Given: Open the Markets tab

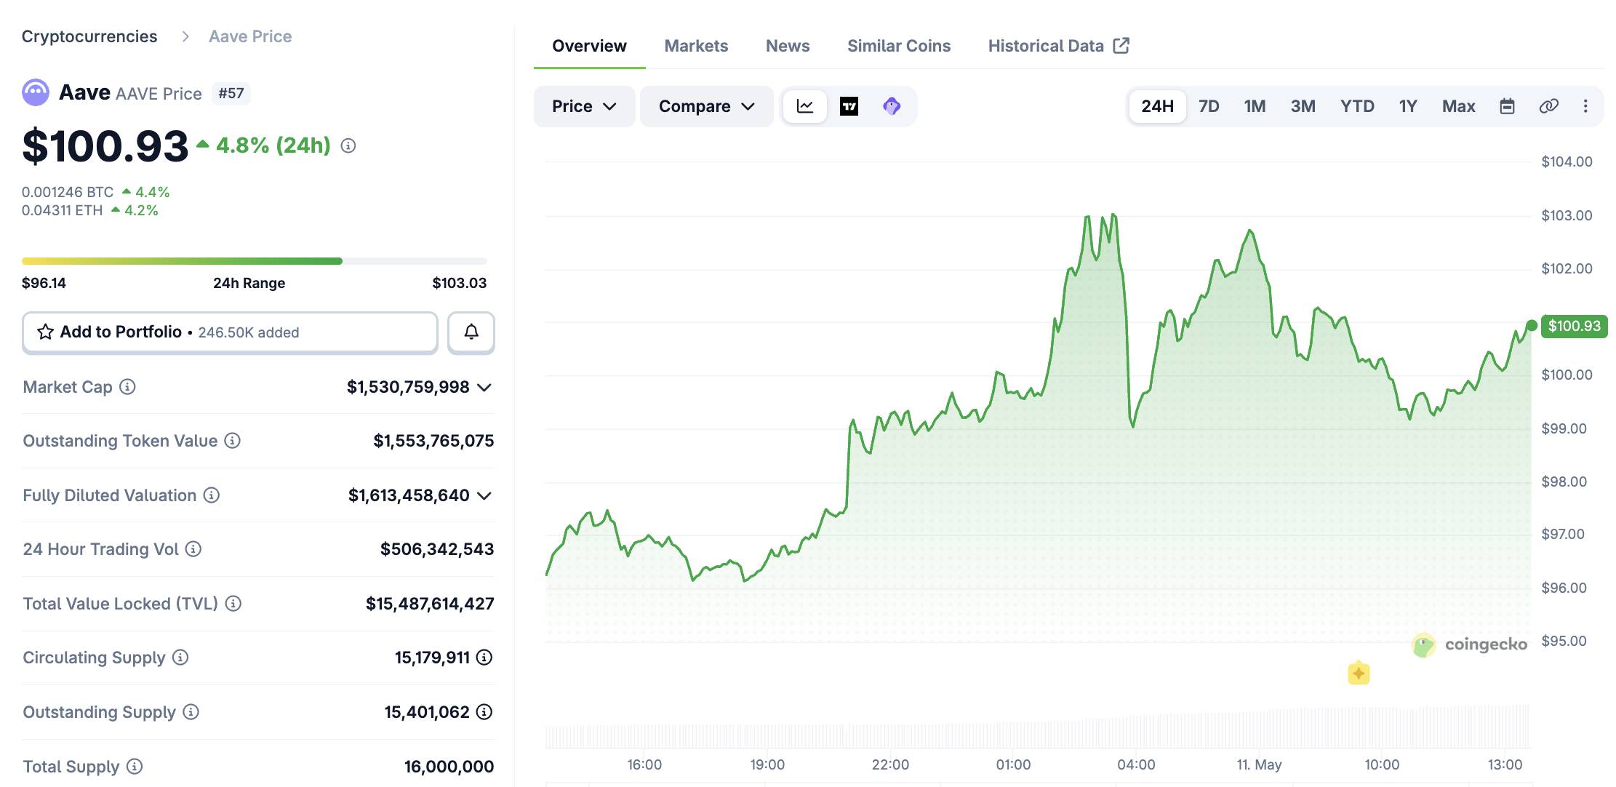Looking at the screenshot, I should click(x=696, y=46).
